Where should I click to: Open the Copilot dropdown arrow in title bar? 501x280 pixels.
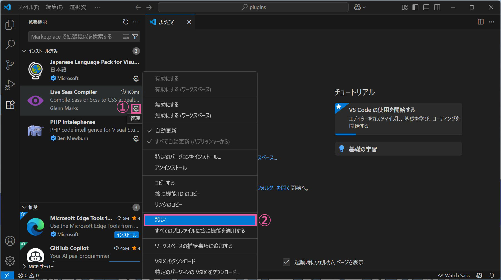click(364, 7)
